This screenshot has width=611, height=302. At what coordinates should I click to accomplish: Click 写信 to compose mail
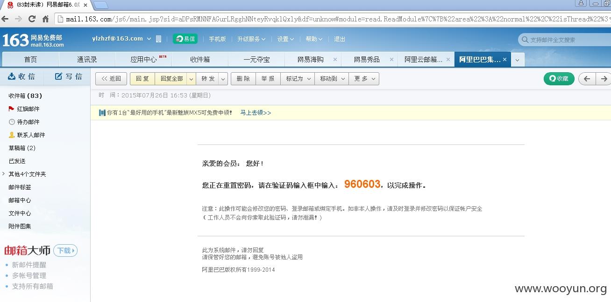pyautogui.click(x=69, y=76)
